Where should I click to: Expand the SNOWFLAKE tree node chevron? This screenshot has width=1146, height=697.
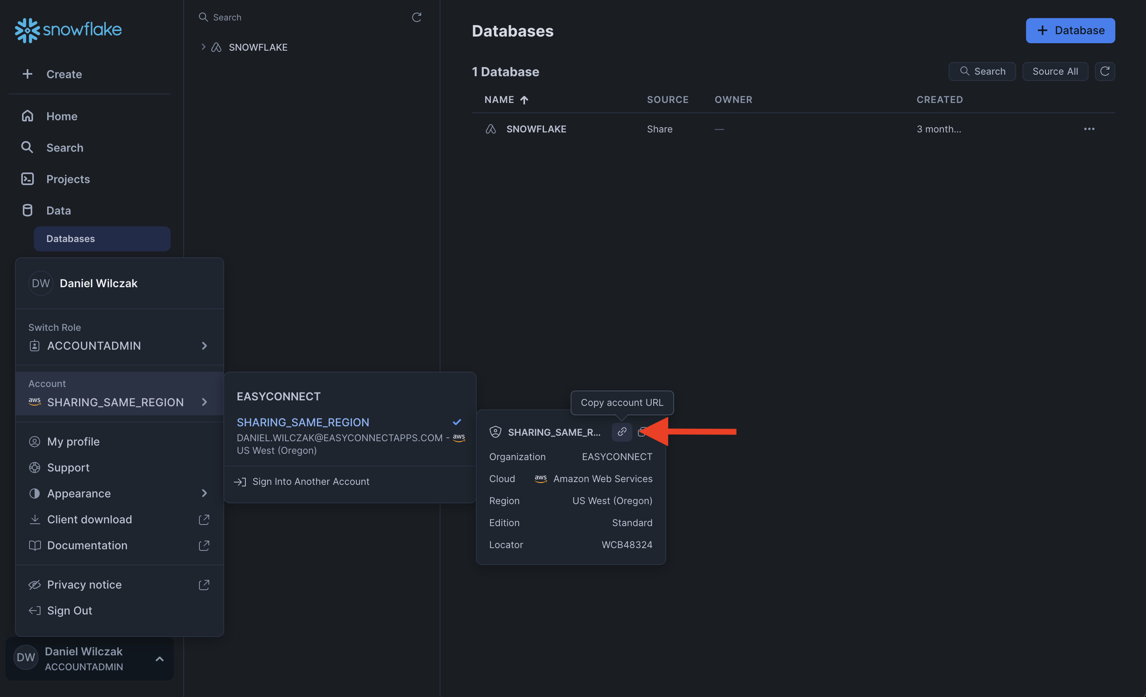pos(203,47)
